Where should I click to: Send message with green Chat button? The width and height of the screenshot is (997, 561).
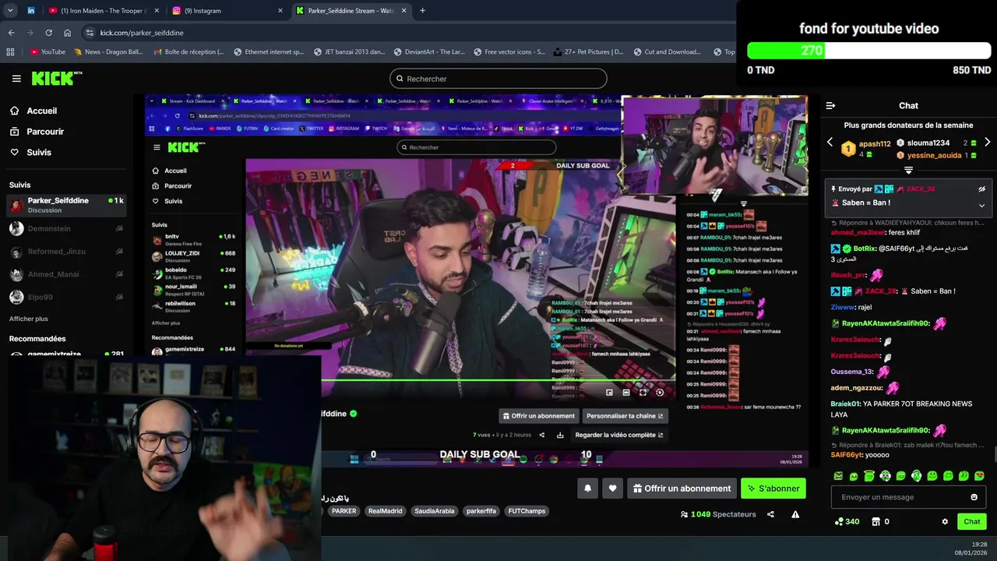(x=971, y=522)
